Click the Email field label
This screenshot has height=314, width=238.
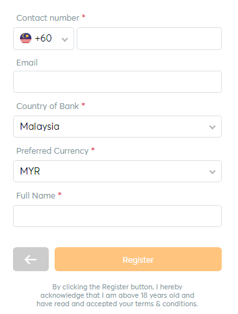27,63
